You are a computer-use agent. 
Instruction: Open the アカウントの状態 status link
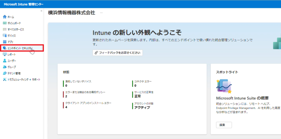coord(144,104)
